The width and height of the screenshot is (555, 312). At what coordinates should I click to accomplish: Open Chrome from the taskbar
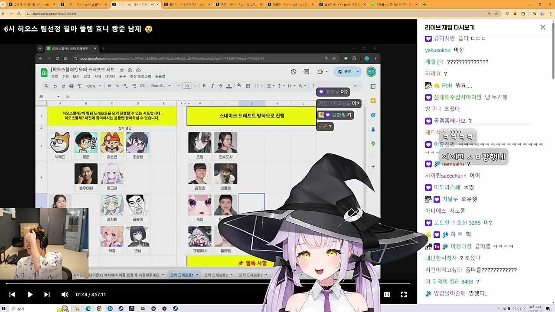pyautogui.click(x=99, y=309)
